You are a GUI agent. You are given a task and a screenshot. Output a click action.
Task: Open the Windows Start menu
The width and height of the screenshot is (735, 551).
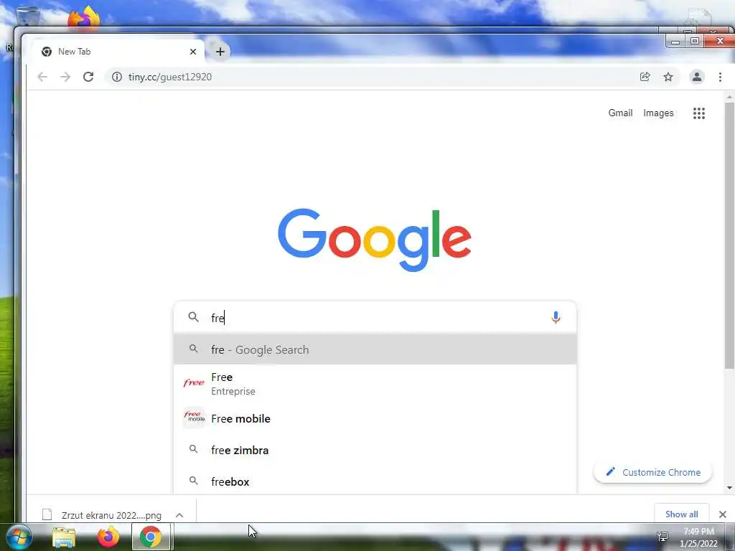coord(19,537)
